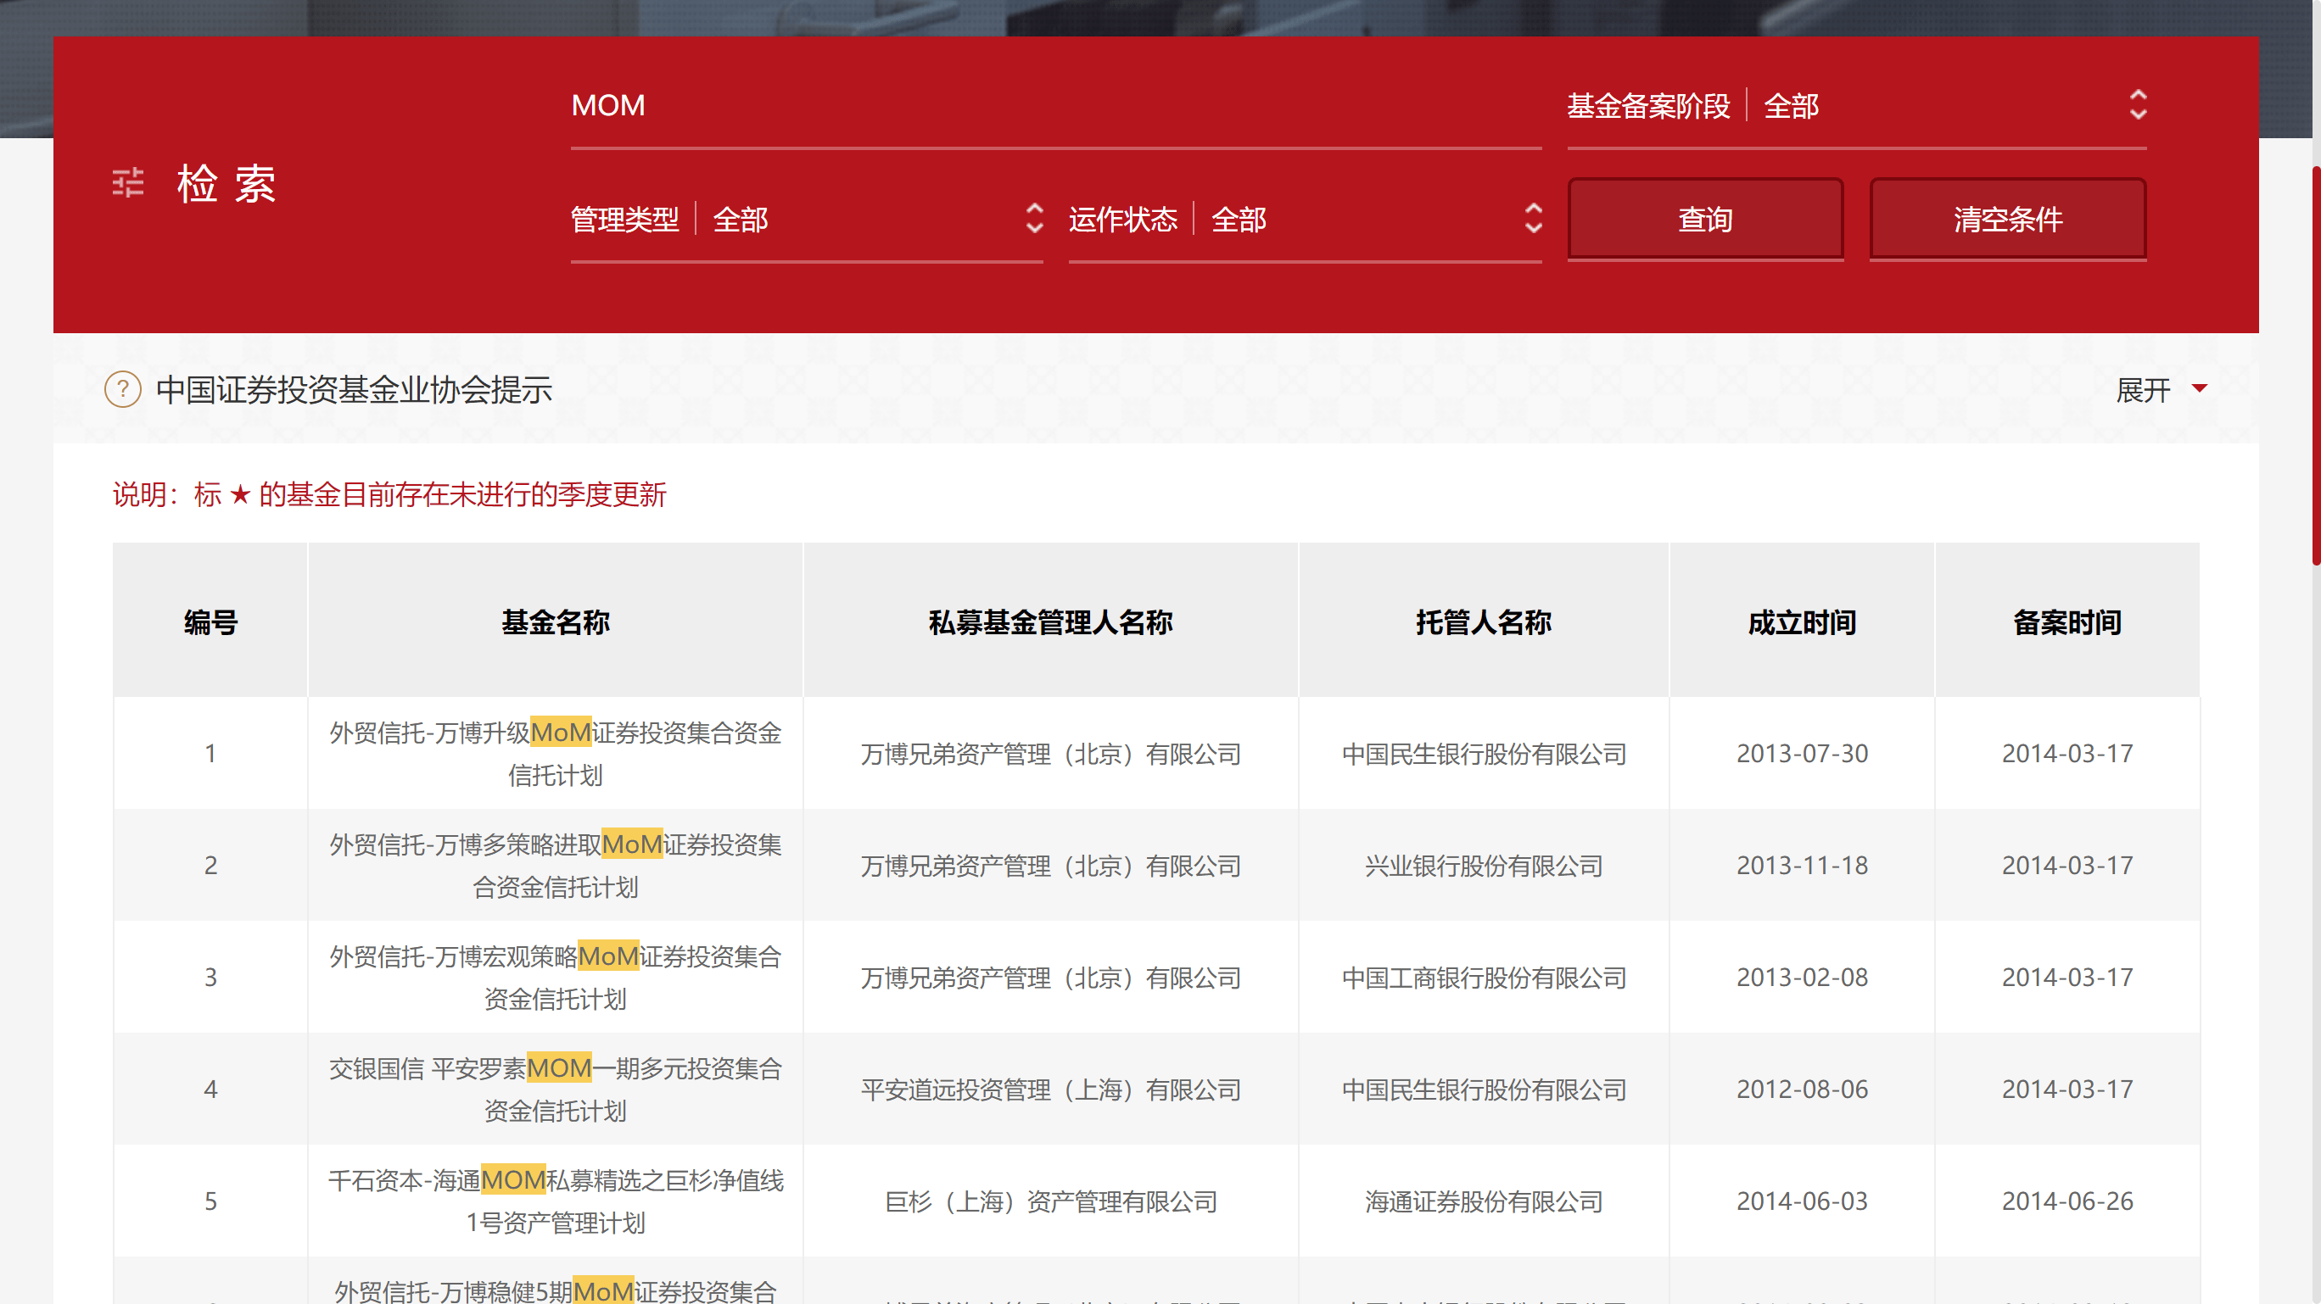Click the 基金名称 column header
This screenshot has width=2321, height=1304.
click(555, 621)
